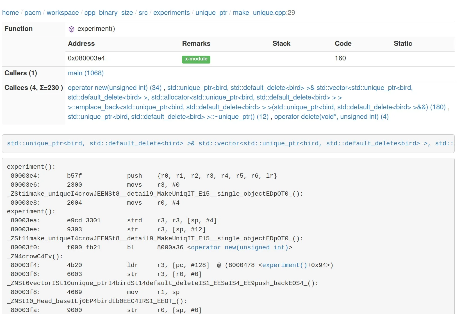Viewport: 460px width, 314px height.
Task: Navigate to the 'unique_ptr' breadcrumb
Action: [x=211, y=13]
